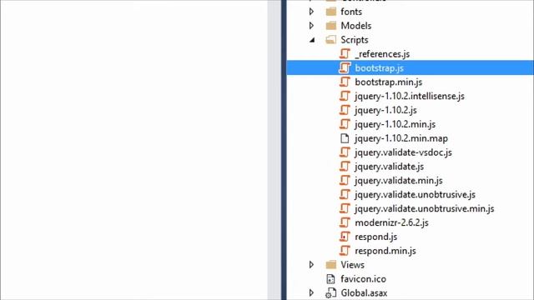534x300 pixels.
Task: Select the Views folder label
Action: tap(352, 265)
